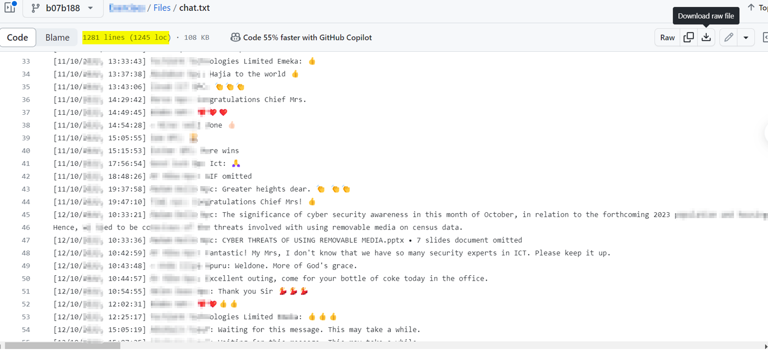Click the up arrow beside Top

click(751, 7)
